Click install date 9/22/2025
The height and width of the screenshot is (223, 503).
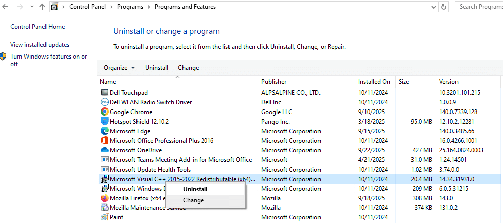pos(372,150)
